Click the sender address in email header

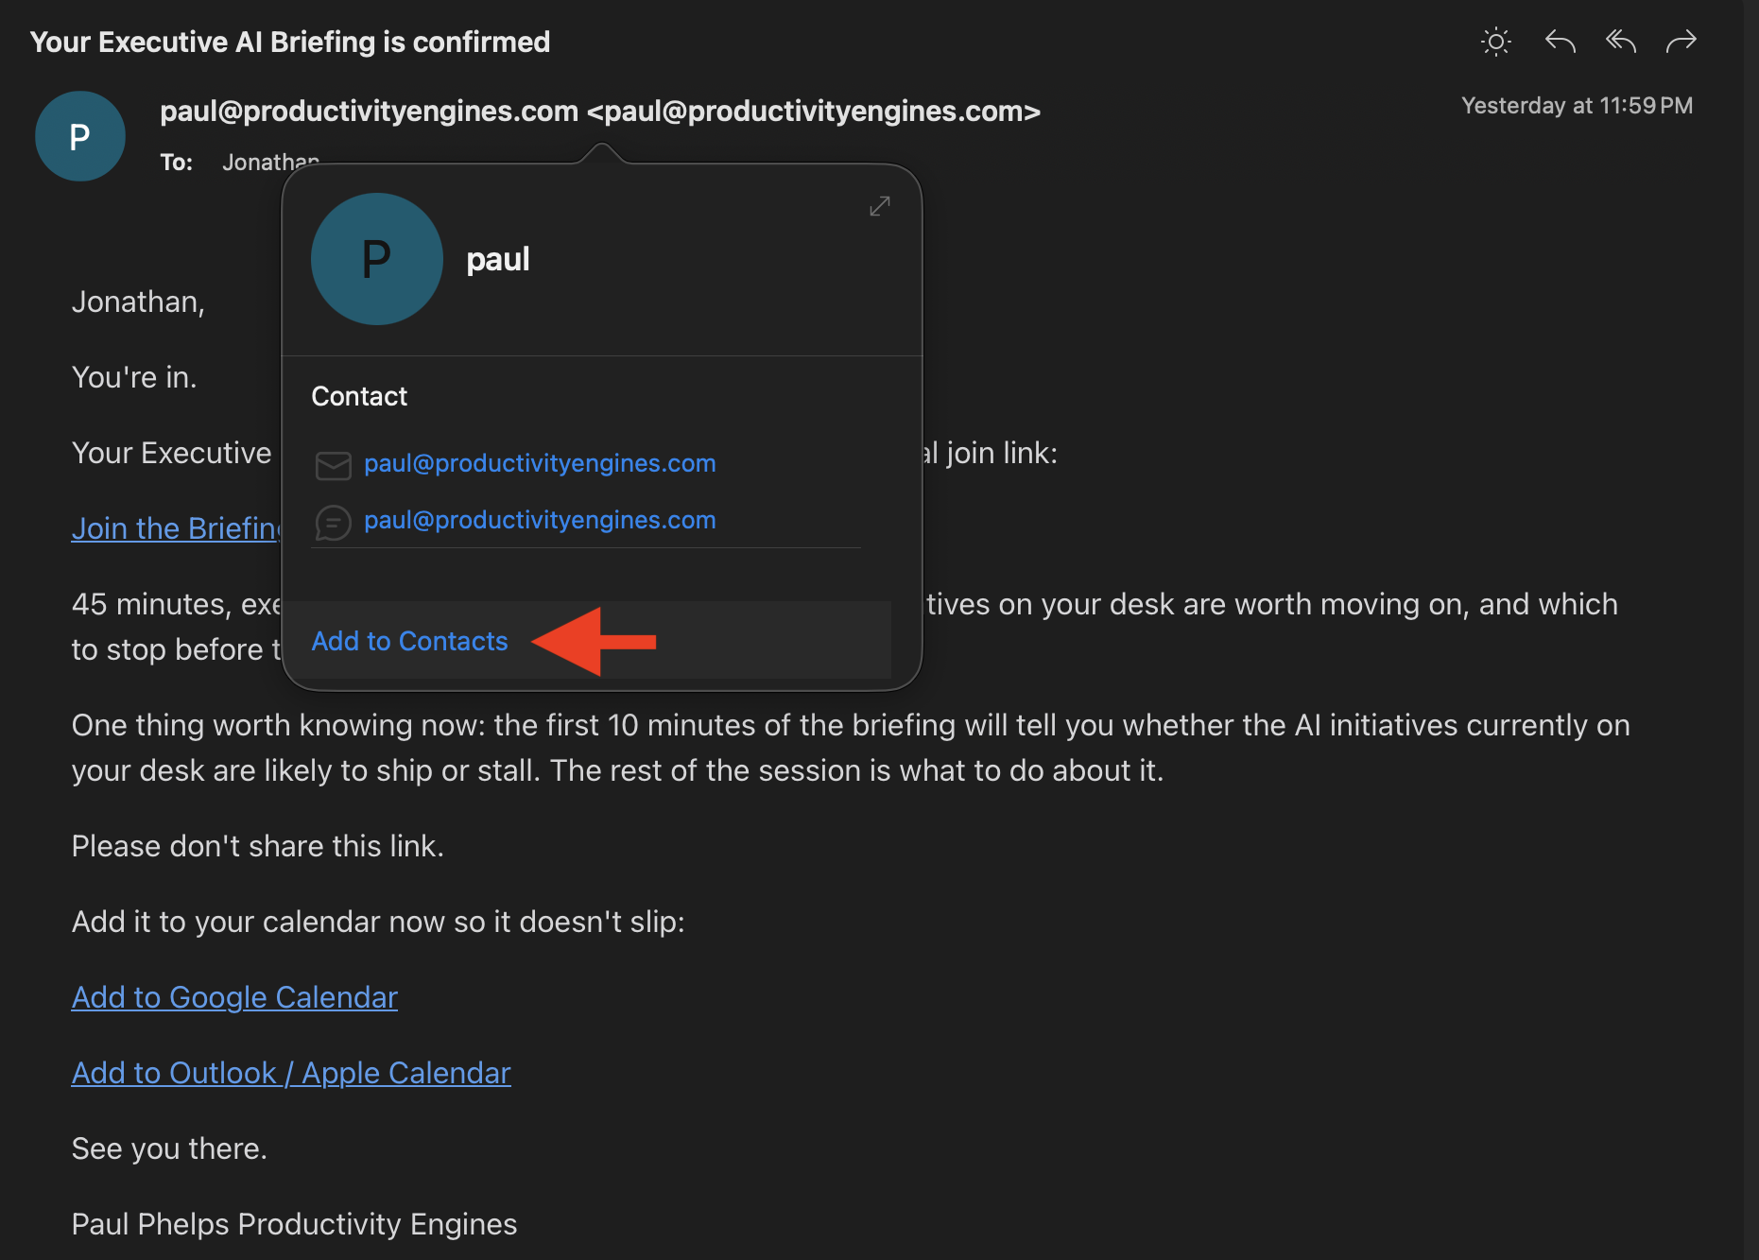(600, 112)
